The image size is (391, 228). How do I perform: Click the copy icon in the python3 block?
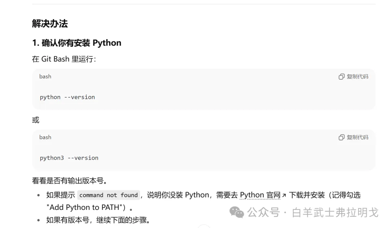click(341, 138)
